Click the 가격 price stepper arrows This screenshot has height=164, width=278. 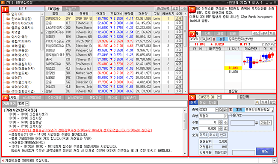click(x=220, y=128)
